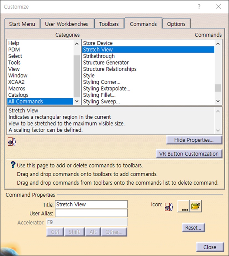Close the Customize dialog with the X

click(218, 7)
